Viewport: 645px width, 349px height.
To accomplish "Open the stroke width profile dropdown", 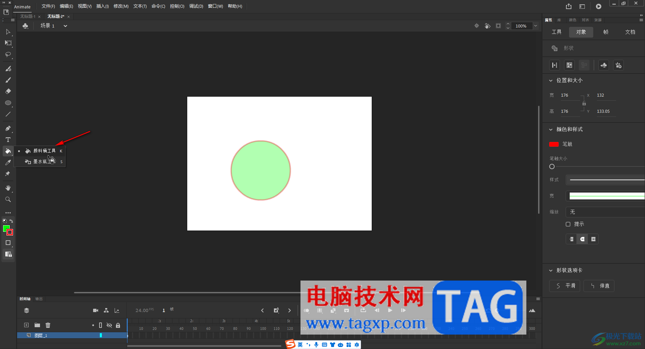I will click(x=605, y=196).
